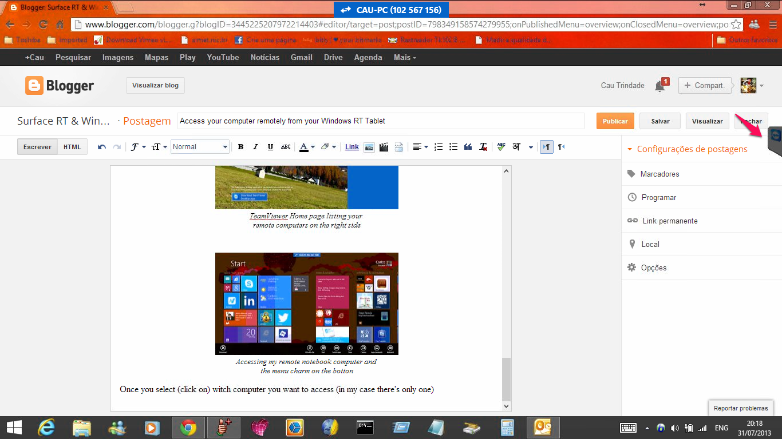Apply bullet list formatting
This screenshot has width=782, height=439.
tap(453, 147)
